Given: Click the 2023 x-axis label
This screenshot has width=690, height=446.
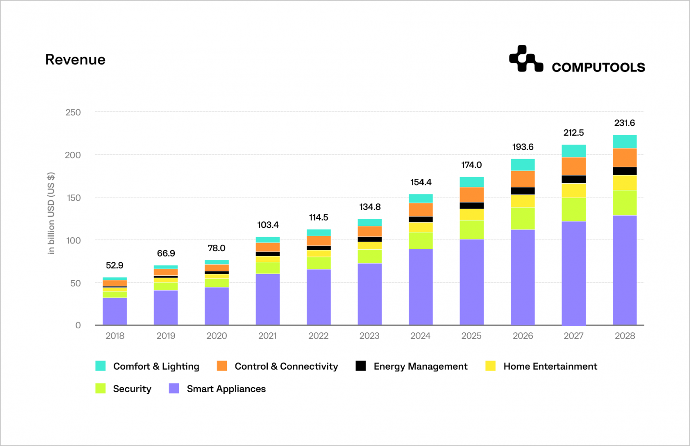Looking at the screenshot, I should tap(370, 336).
